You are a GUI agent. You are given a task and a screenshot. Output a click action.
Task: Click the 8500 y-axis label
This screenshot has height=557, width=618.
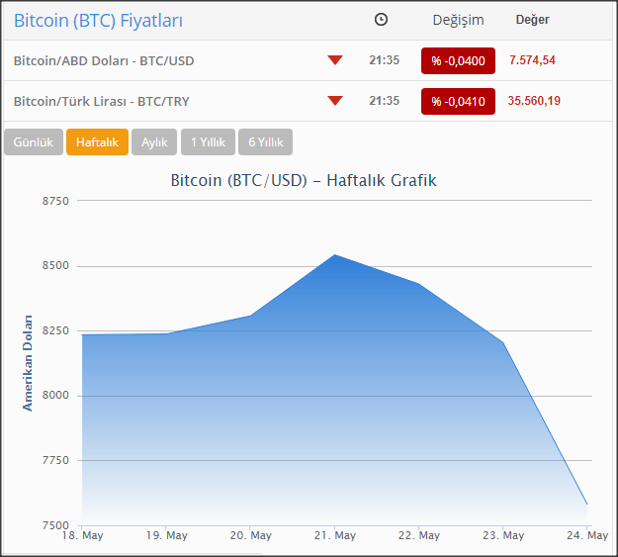pos(55,265)
